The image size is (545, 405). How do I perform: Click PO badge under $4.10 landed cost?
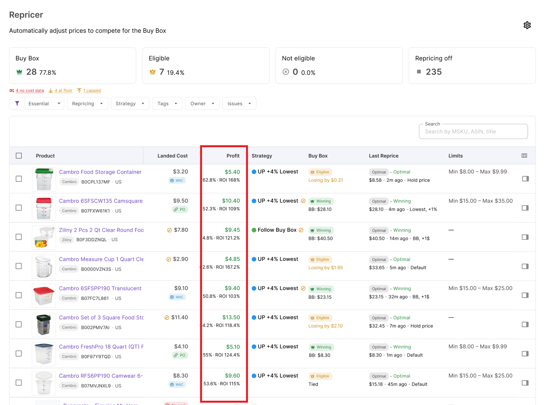pyautogui.click(x=180, y=355)
